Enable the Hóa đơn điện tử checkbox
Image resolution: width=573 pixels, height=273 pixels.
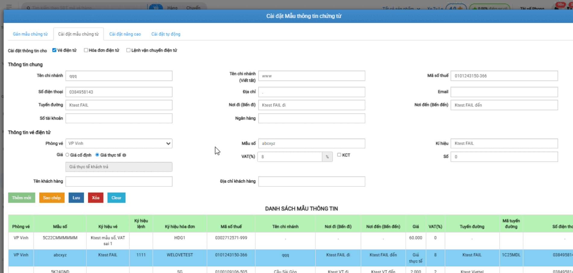(x=86, y=50)
